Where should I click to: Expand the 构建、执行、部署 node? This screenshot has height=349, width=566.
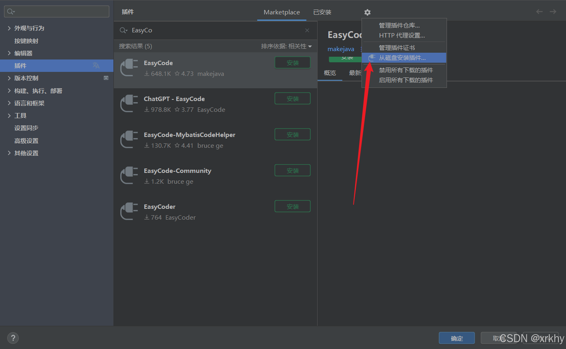click(x=9, y=91)
